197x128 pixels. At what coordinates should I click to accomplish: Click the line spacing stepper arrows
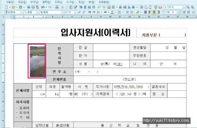pos(180,12)
